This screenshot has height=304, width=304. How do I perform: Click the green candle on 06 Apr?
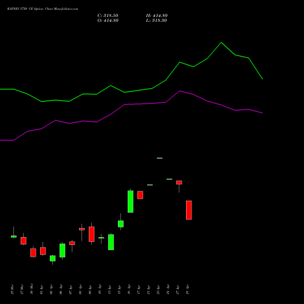(63, 250)
